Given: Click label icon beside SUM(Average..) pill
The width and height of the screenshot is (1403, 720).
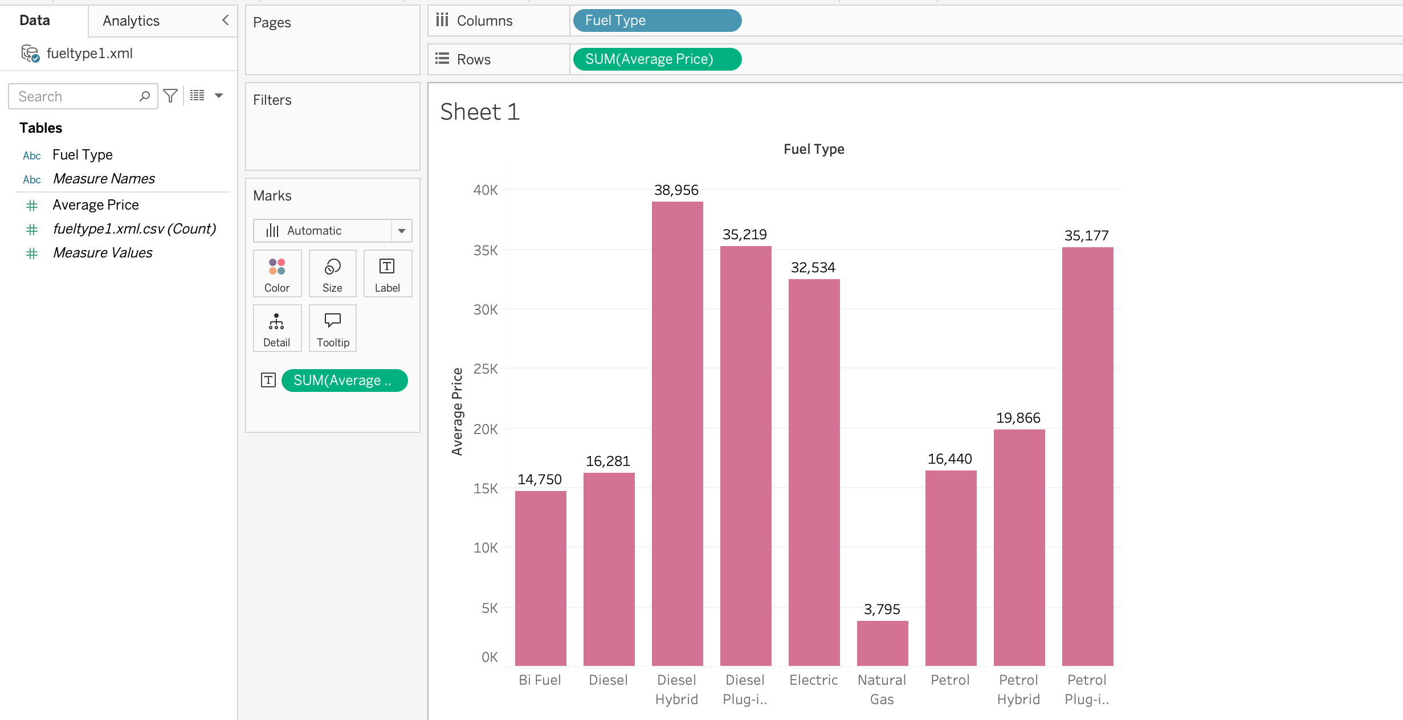Looking at the screenshot, I should click(268, 381).
